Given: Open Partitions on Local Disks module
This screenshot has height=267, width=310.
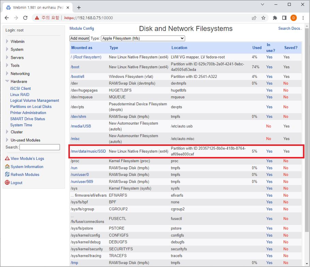Looking at the screenshot, I should (x=31, y=107).
